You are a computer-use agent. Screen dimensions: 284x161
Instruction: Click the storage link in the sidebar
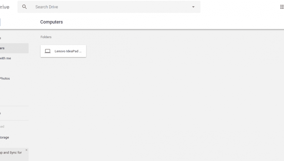click(x=4, y=137)
